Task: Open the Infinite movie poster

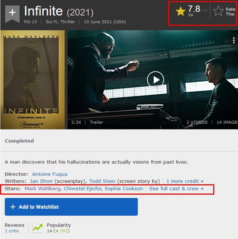Action: pos(32,80)
